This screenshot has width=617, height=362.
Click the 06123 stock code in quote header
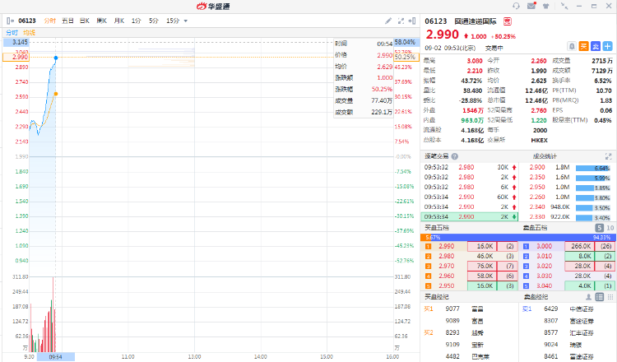pyautogui.click(x=435, y=21)
